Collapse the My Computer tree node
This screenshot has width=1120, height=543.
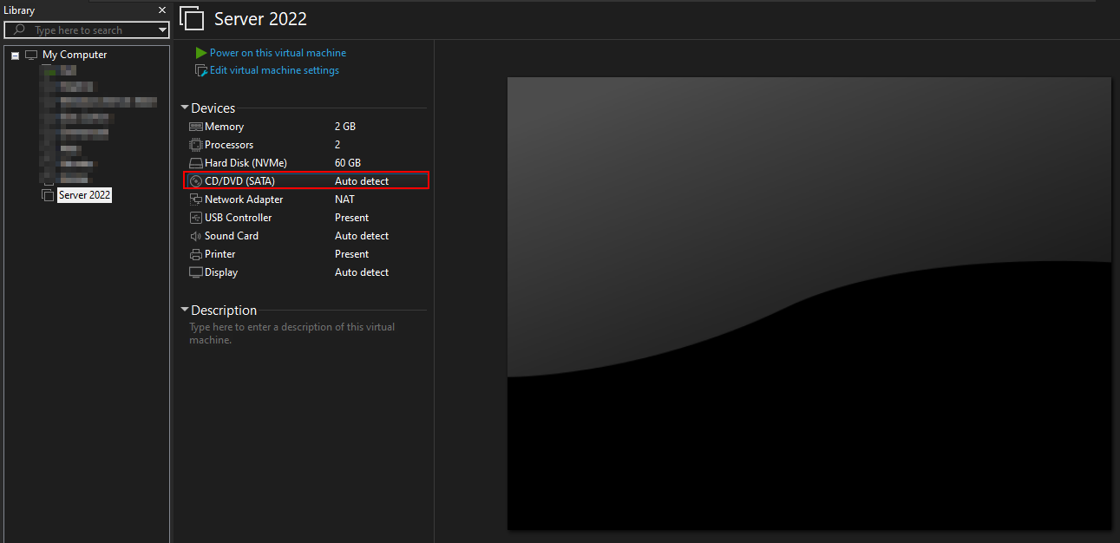[15, 56]
